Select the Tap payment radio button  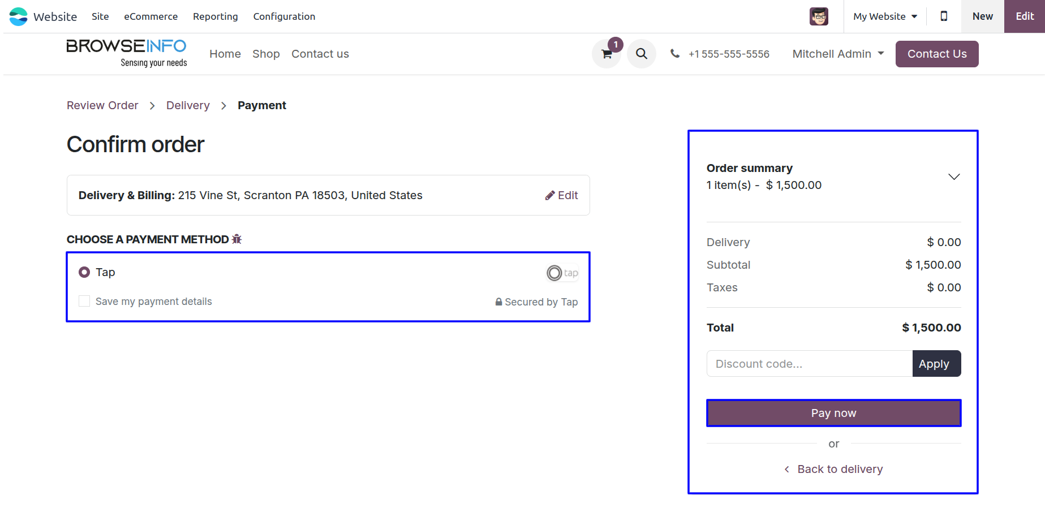[84, 272]
